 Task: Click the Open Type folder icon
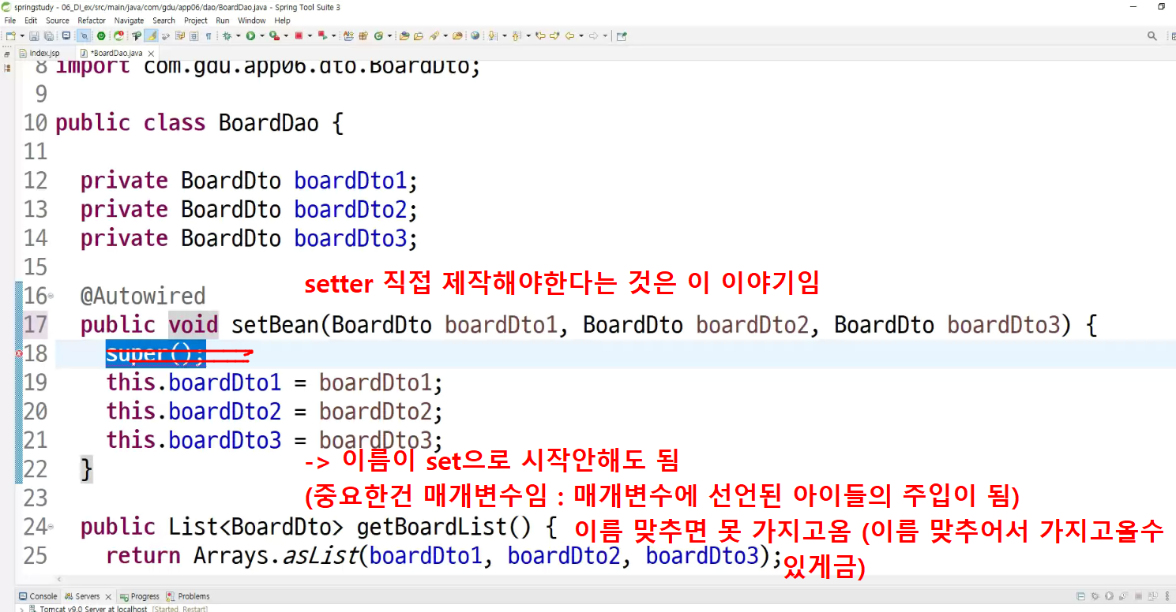tap(404, 35)
